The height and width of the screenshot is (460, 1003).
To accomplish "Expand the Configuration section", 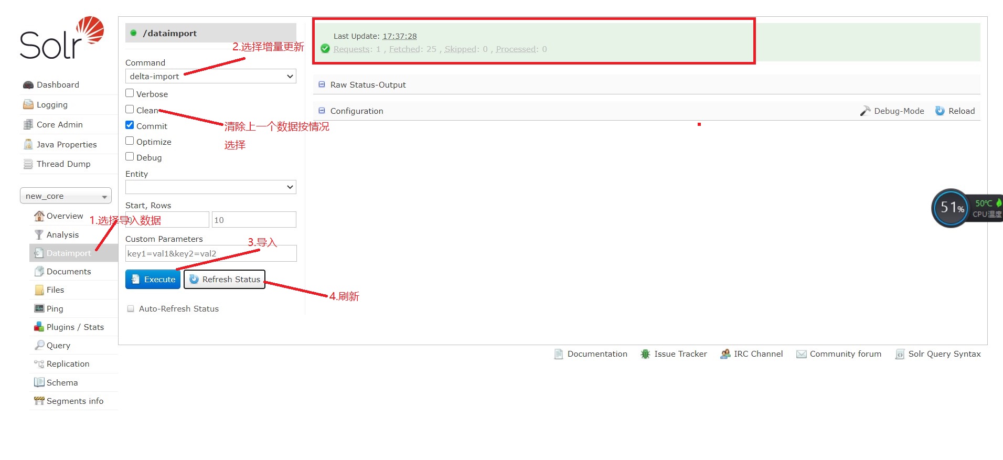I will tap(357, 111).
